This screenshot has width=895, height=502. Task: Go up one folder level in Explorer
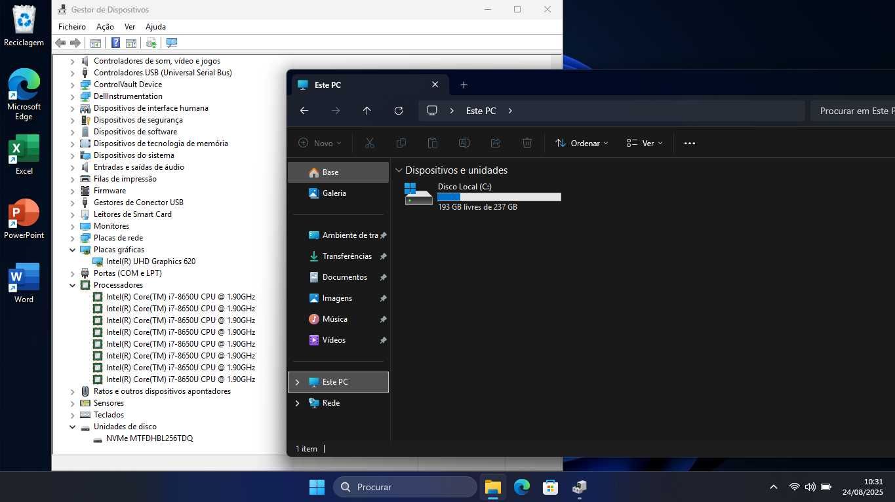(x=367, y=111)
